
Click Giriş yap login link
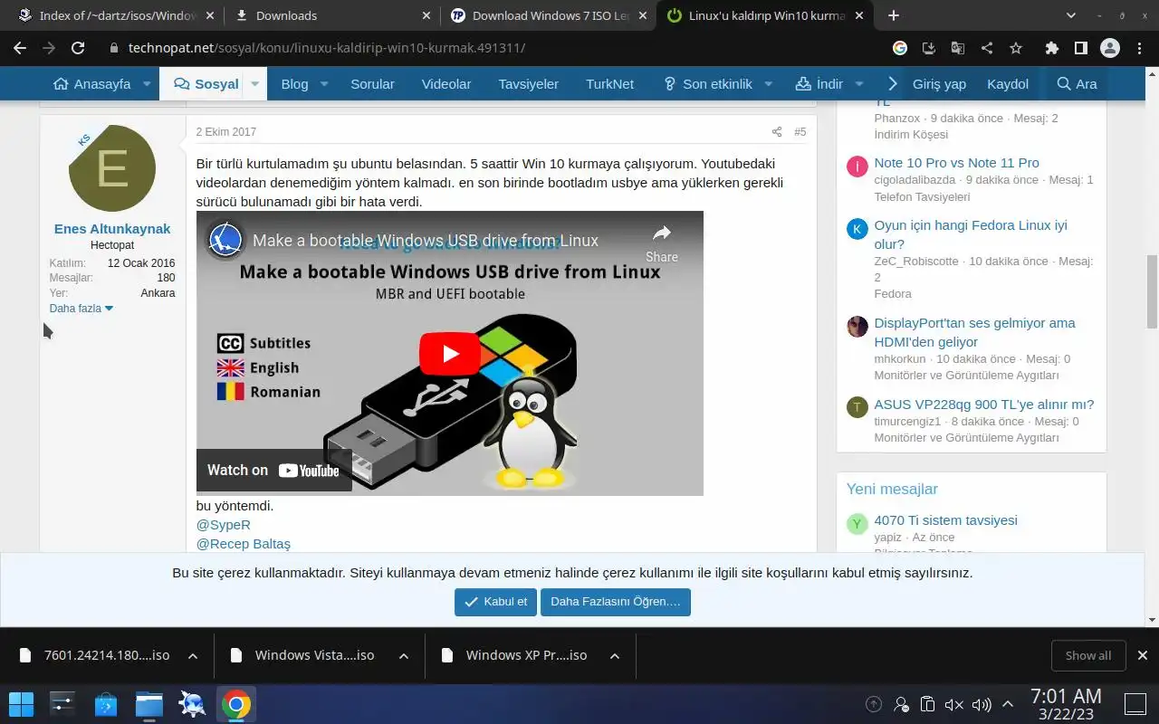click(x=939, y=84)
